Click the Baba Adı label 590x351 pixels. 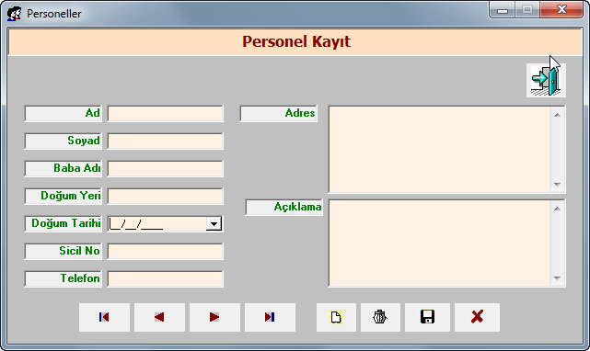tap(64, 169)
